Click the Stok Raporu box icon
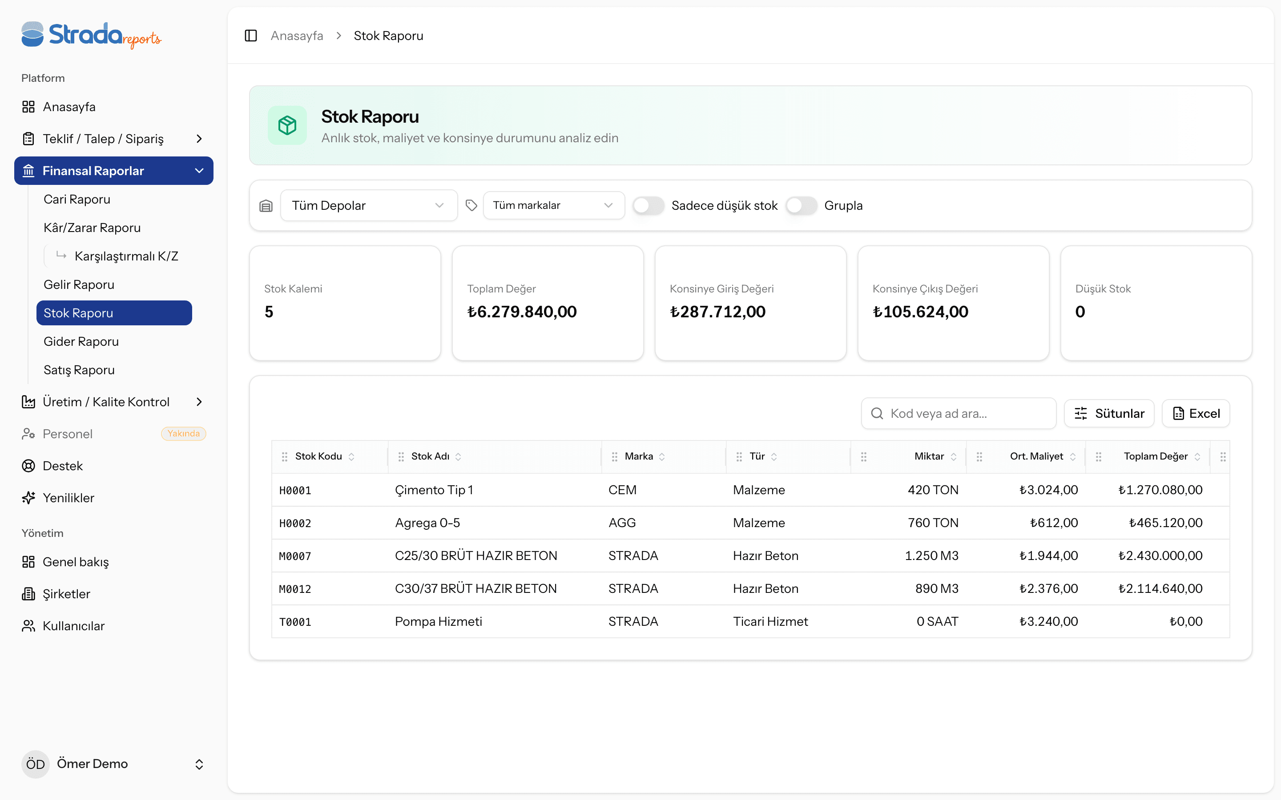Viewport: 1281px width, 800px height. (x=287, y=125)
